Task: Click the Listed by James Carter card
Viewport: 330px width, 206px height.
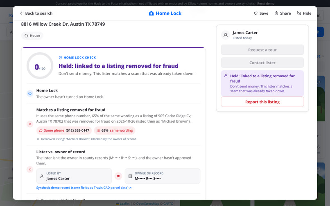Action: (x=74, y=176)
